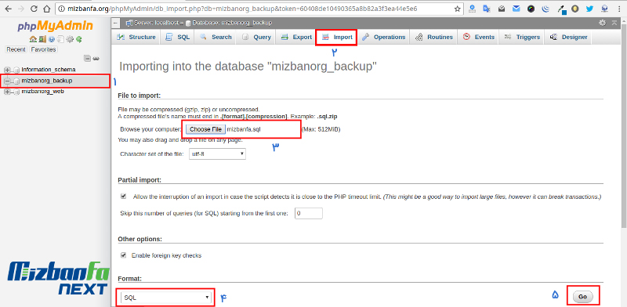Image resolution: width=627 pixels, height=307 pixels.
Task: Click the collapse-all icon in navigation panel
Action: [87, 59]
